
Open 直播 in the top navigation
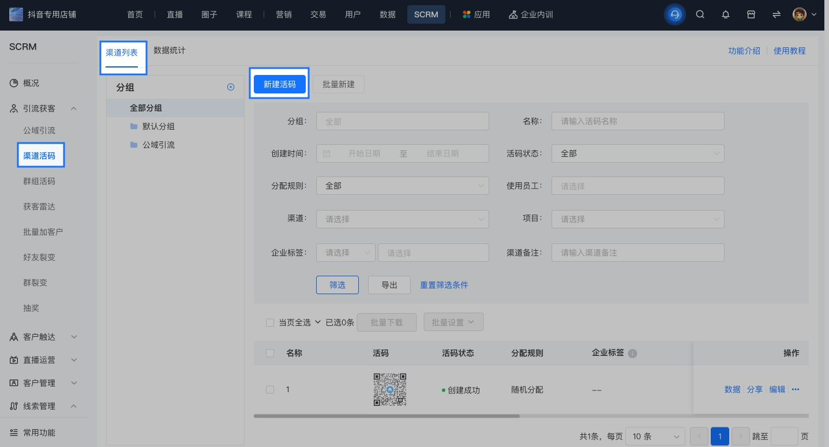point(175,14)
